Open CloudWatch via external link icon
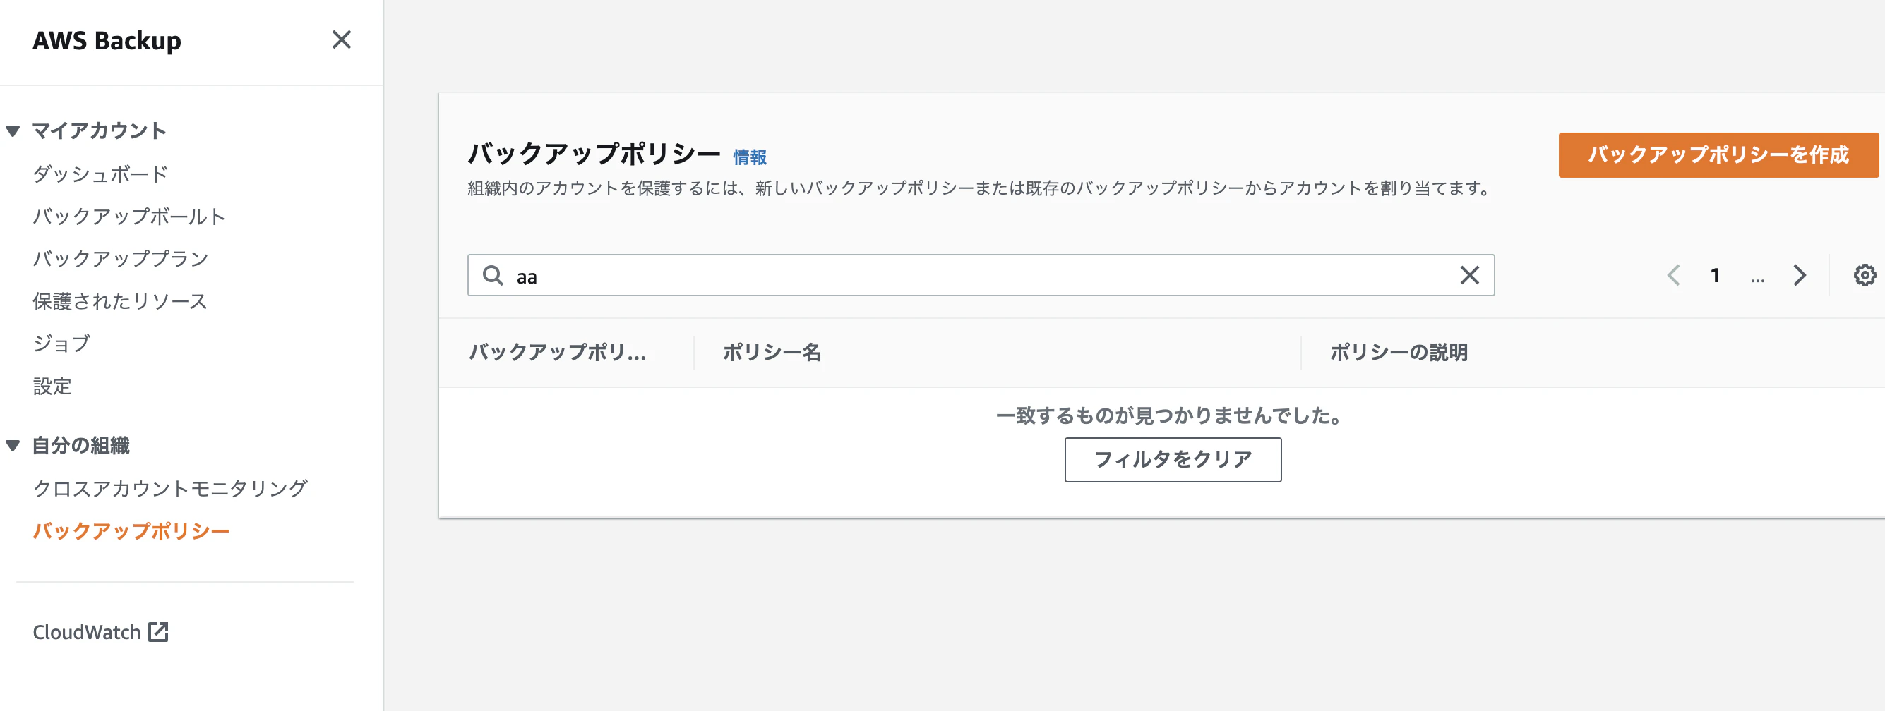 tap(158, 631)
